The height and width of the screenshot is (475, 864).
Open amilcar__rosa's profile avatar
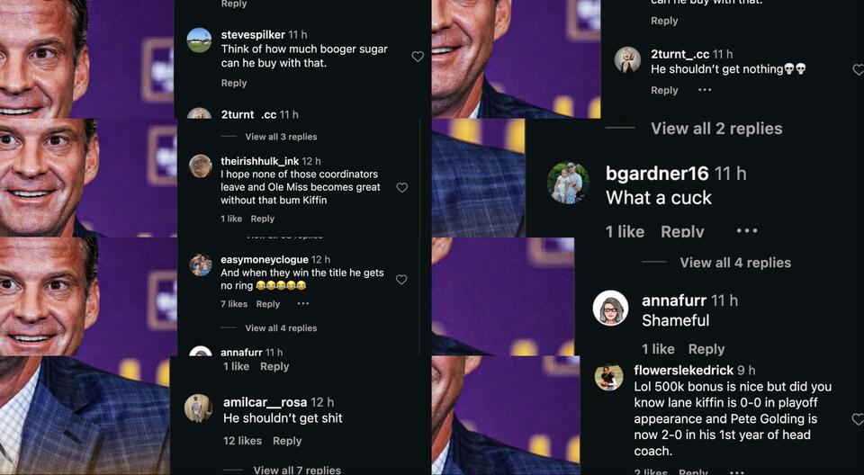(x=198, y=408)
